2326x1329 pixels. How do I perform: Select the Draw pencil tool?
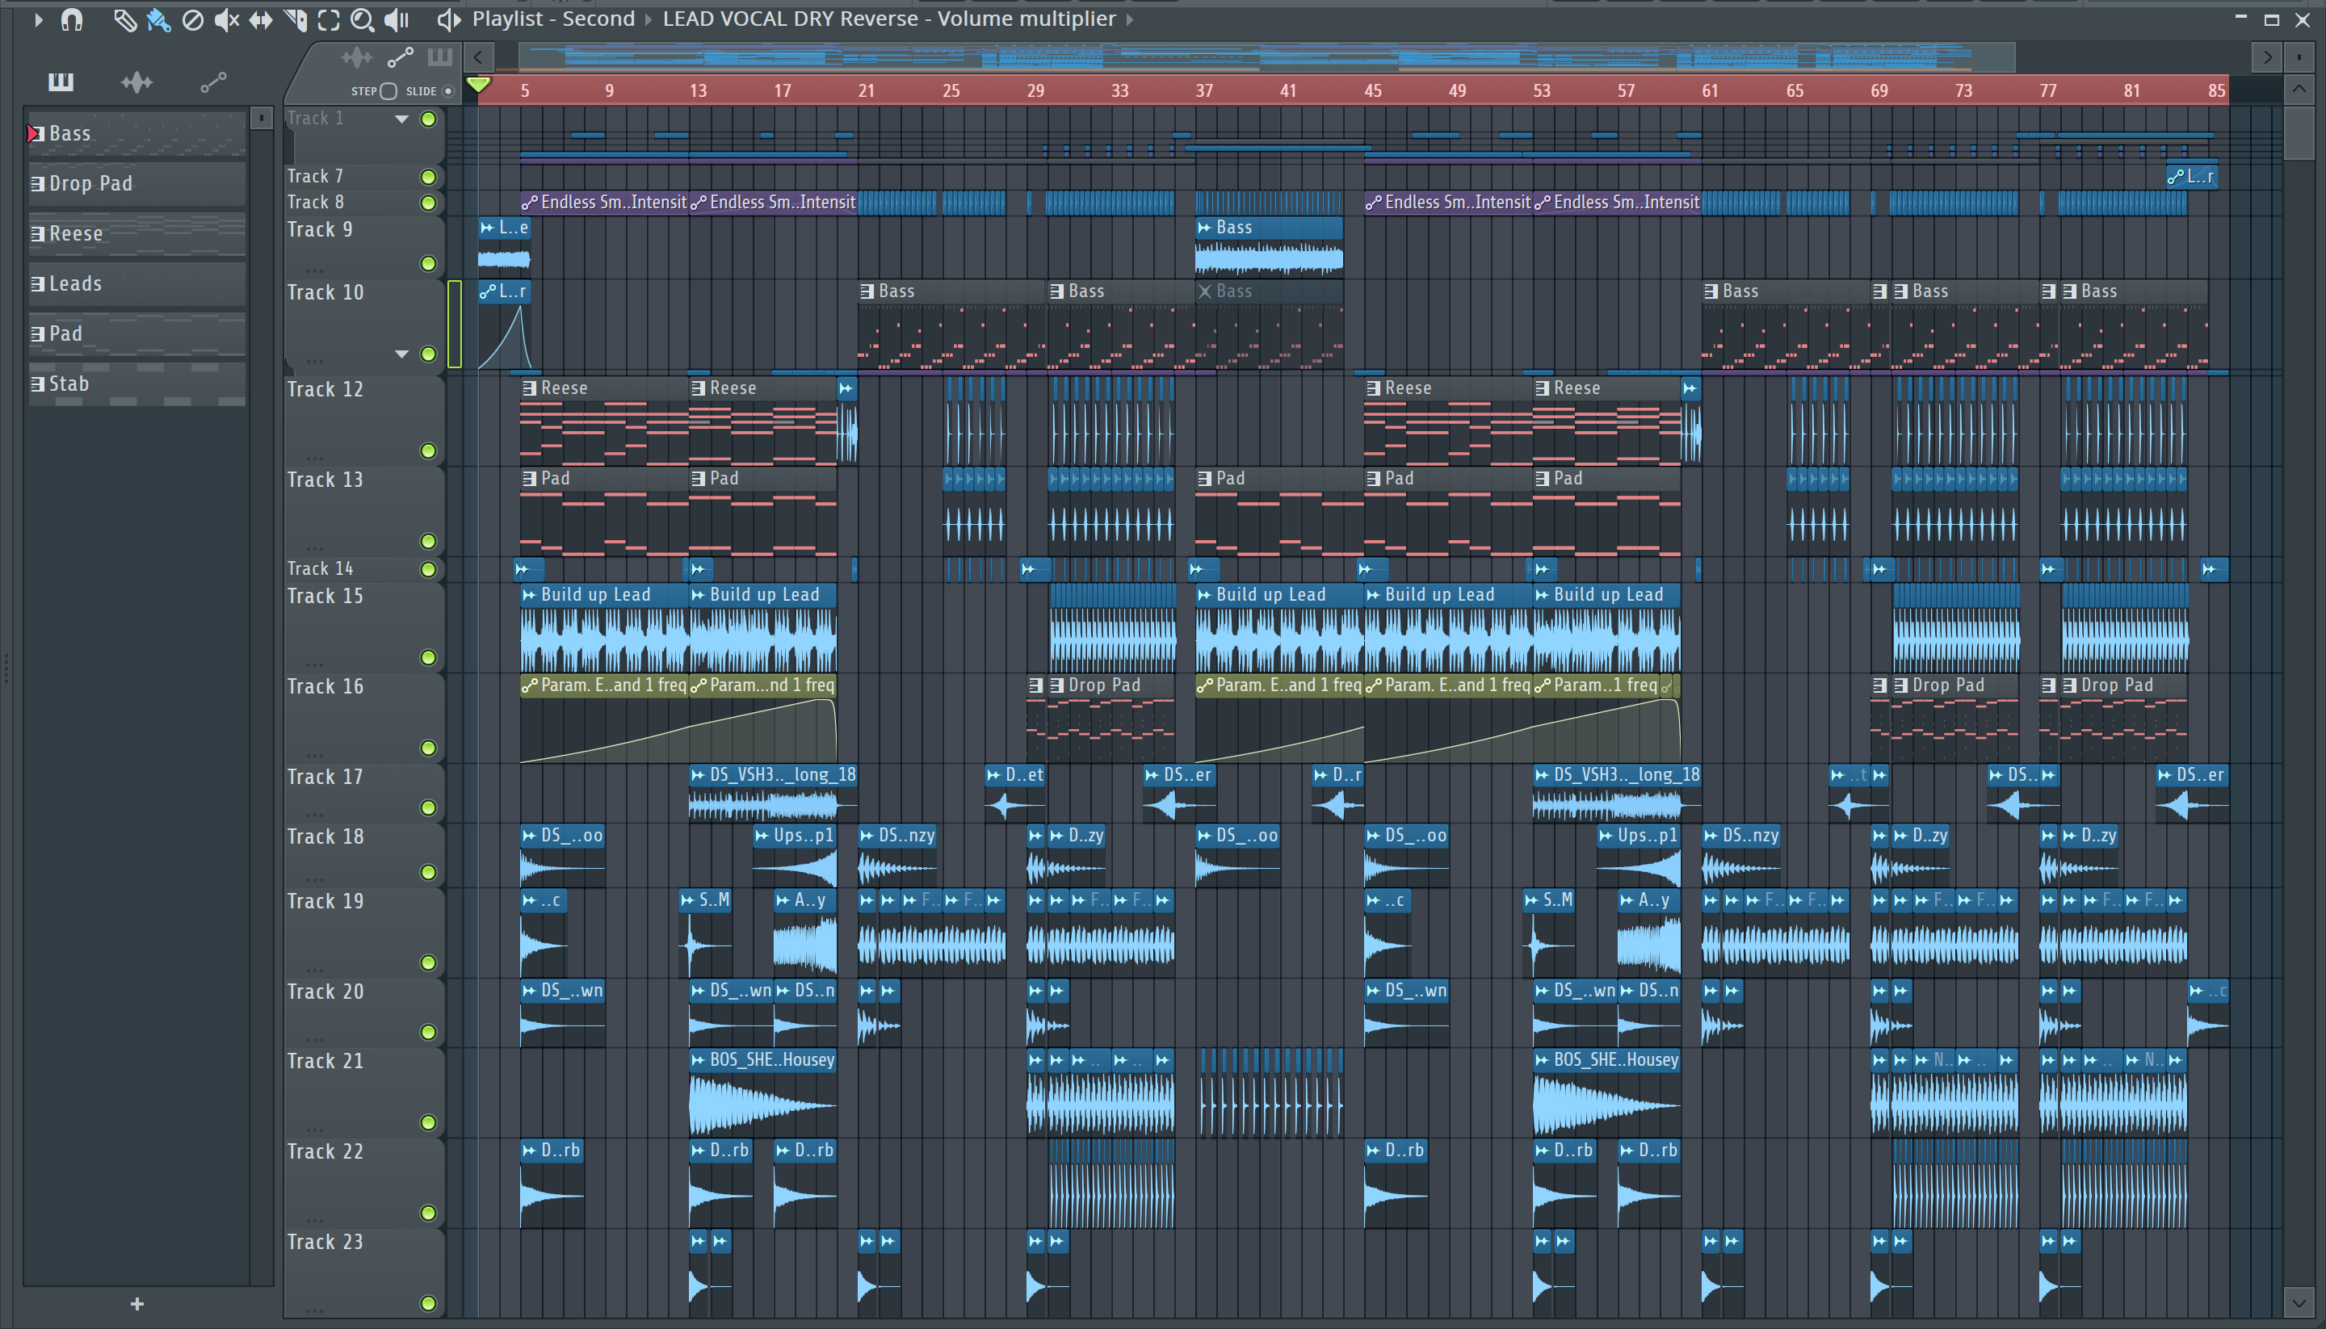[124, 19]
